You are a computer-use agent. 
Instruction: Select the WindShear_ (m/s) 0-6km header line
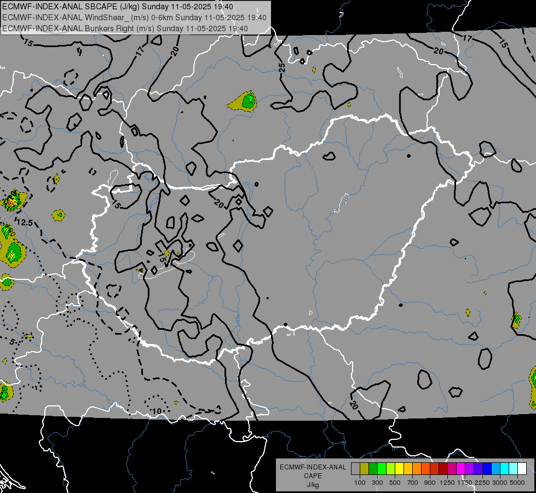134,18
